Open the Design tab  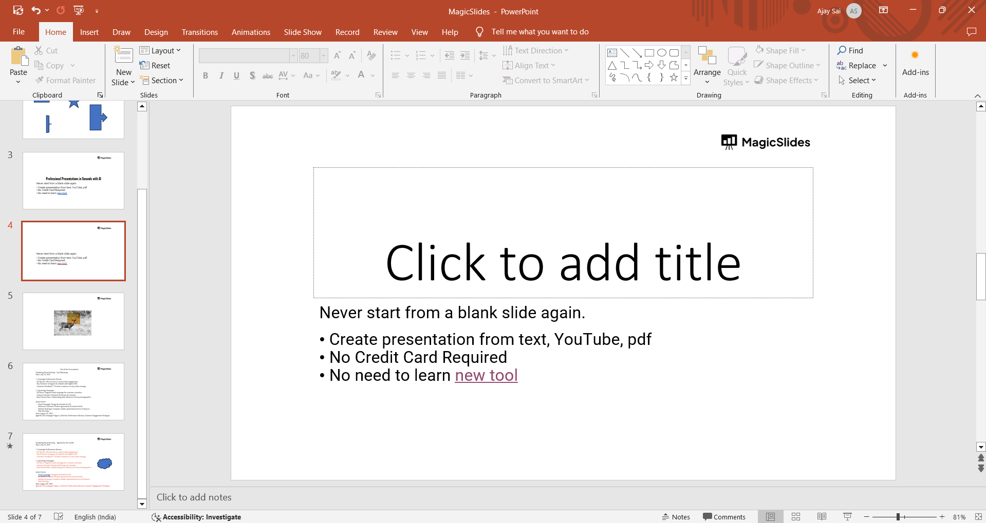[x=156, y=32]
